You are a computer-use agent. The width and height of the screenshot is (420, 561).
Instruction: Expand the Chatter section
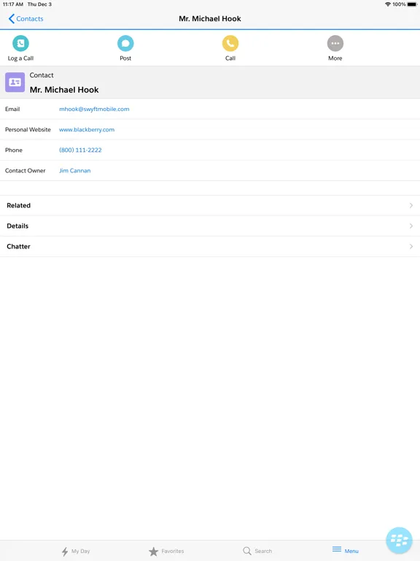point(210,246)
